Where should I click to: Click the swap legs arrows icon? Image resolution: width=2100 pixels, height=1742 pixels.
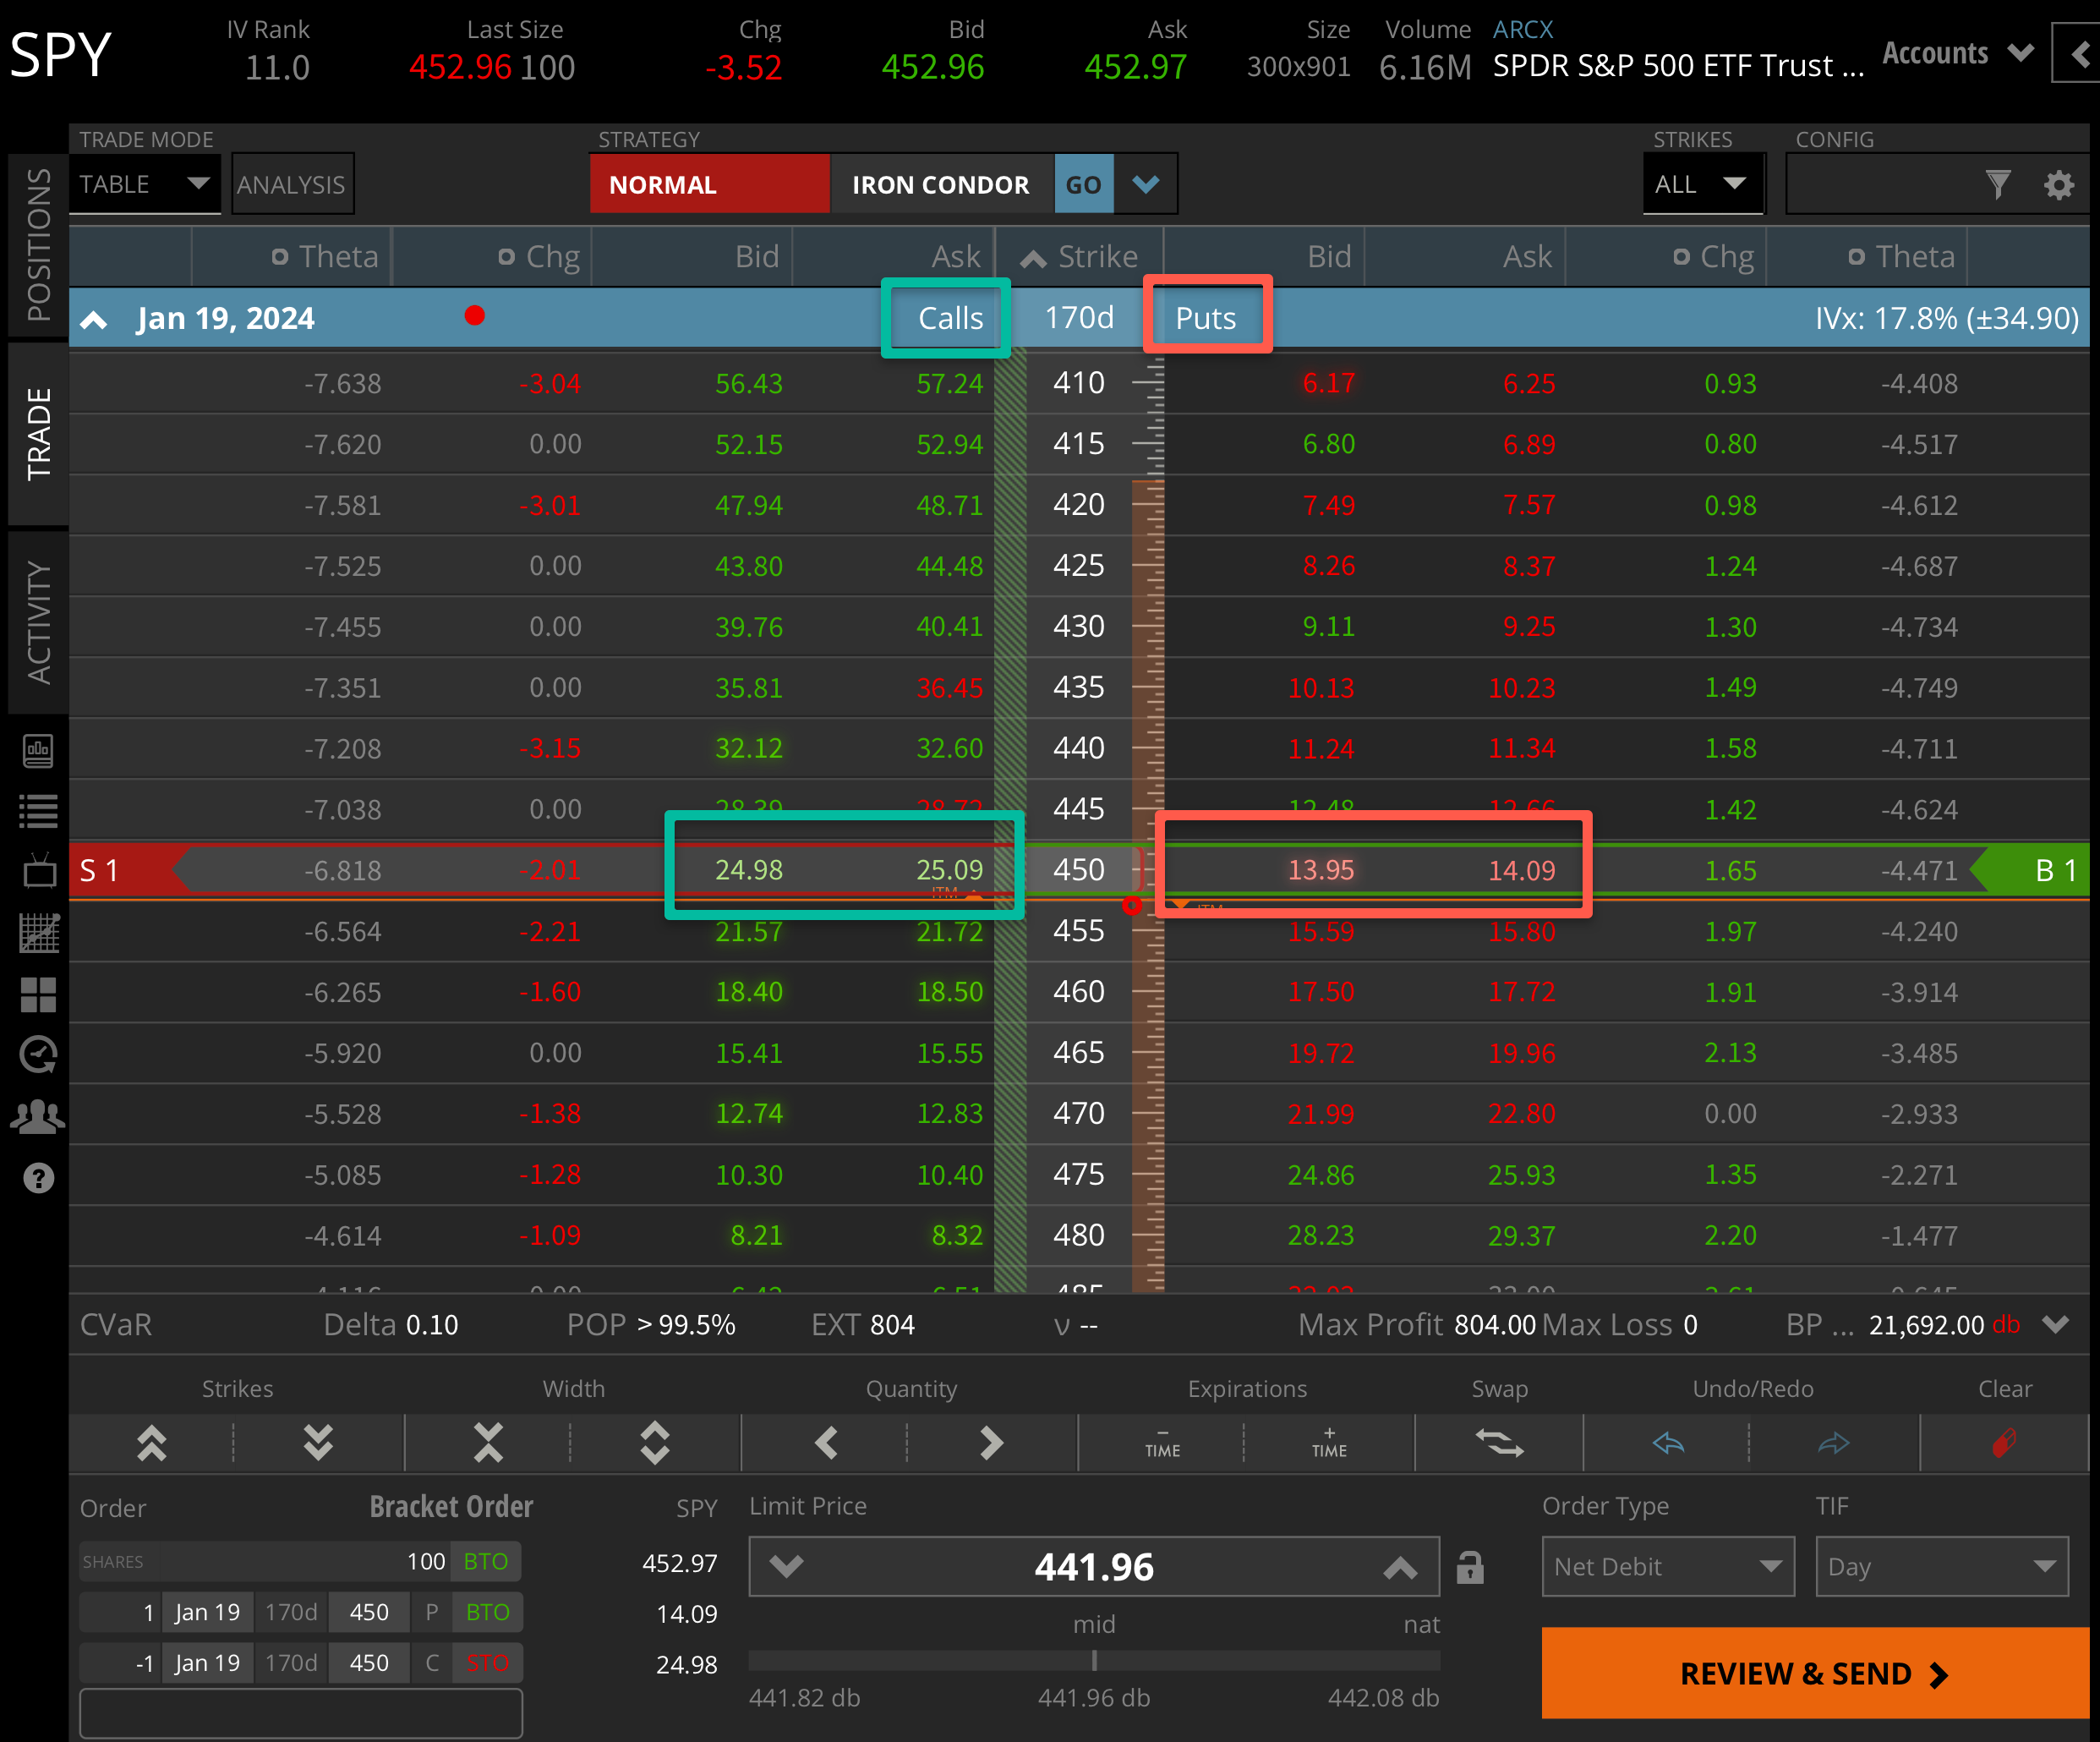click(x=1499, y=1442)
